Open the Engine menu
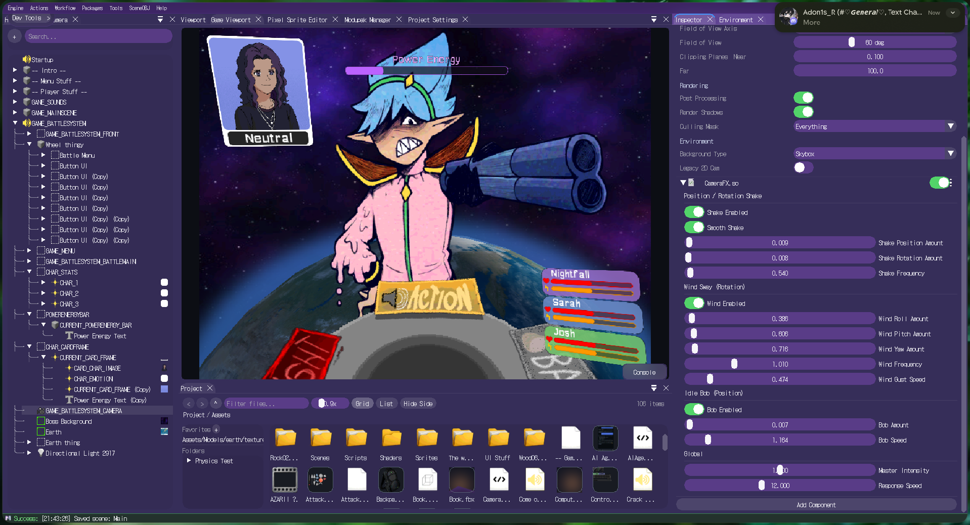The height and width of the screenshot is (525, 970). [15, 8]
